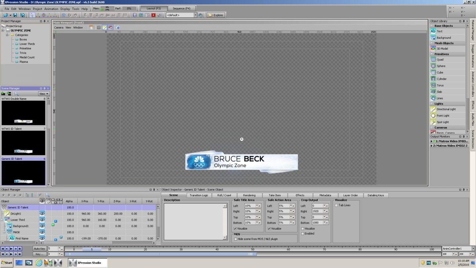
Task: Add a Directional Light from Object Library
Action: pyautogui.click(x=446, y=109)
